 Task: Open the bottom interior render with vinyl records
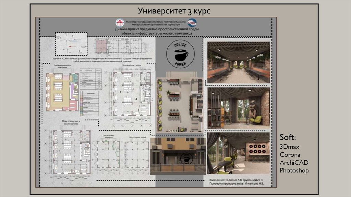239,153
